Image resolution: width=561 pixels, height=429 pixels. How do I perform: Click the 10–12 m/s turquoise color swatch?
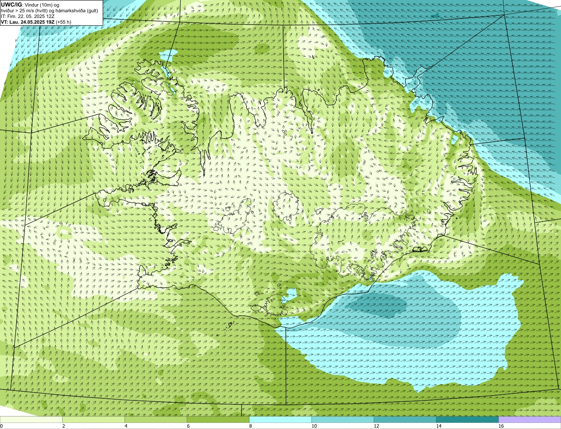click(x=343, y=419)
